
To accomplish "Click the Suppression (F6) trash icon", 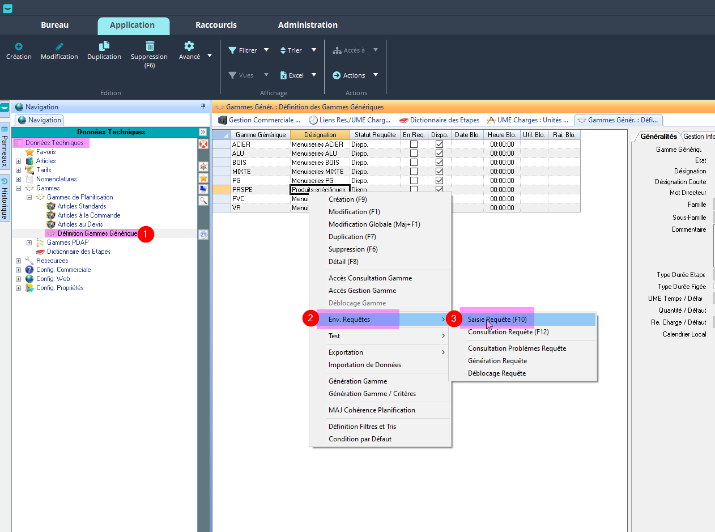I will [x=150, y=46].
